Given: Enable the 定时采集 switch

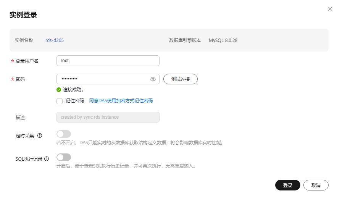Looking at the screenshot, I should (x=64, y=134).
